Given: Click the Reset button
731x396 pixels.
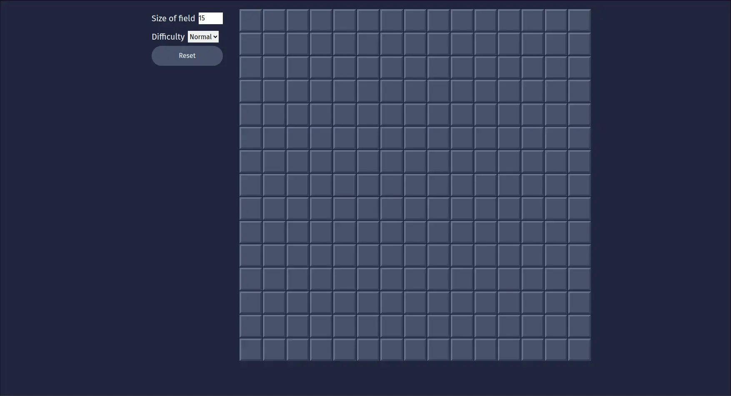Looking at the screenshot, I should pyautogui.click(x=187, y=56).
